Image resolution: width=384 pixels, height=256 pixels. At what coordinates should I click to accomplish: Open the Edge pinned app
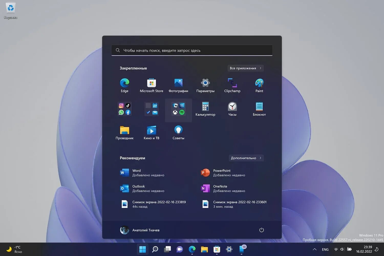tap(124, 85)
